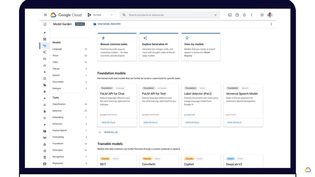View details for Label detector (PaLI)

[192, 122]
